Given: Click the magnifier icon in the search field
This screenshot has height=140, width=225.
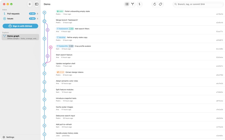Looking at the screenshot, I should 175,4.
